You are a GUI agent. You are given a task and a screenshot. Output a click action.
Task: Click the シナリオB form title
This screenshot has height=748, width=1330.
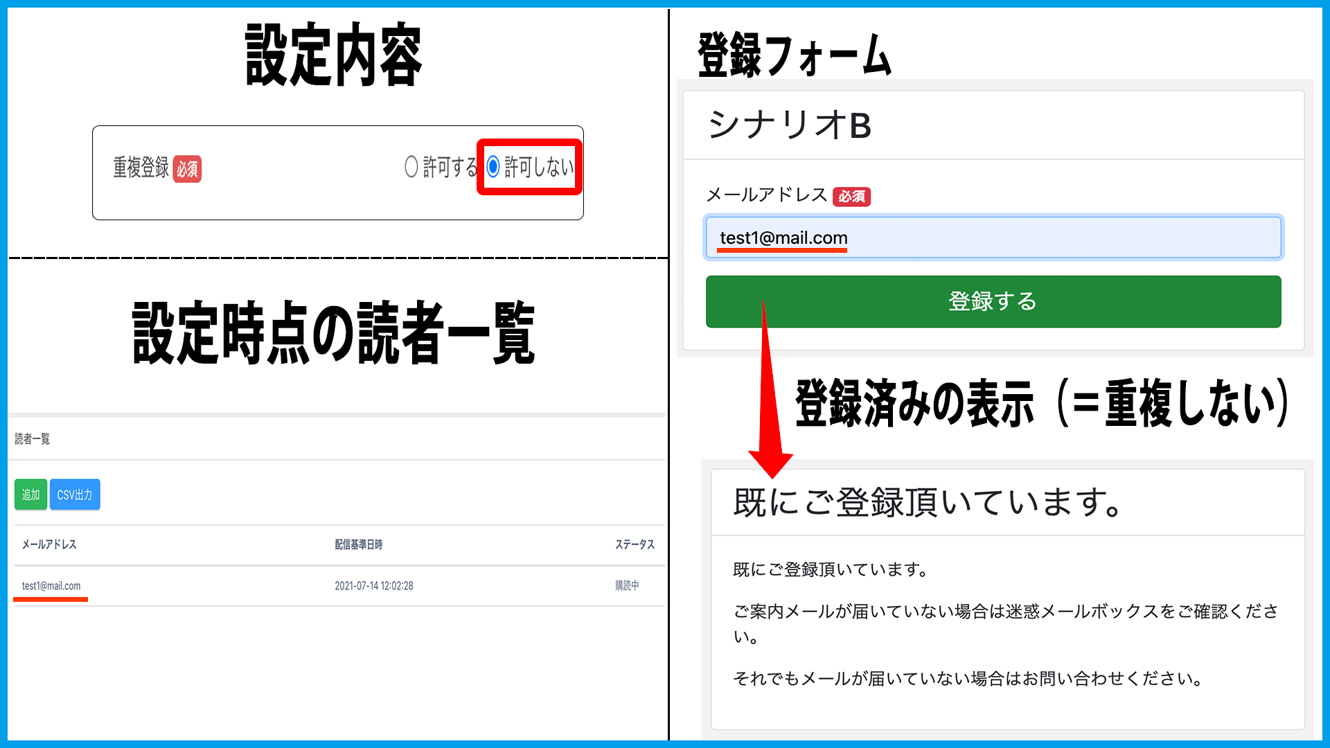[789, 125]
